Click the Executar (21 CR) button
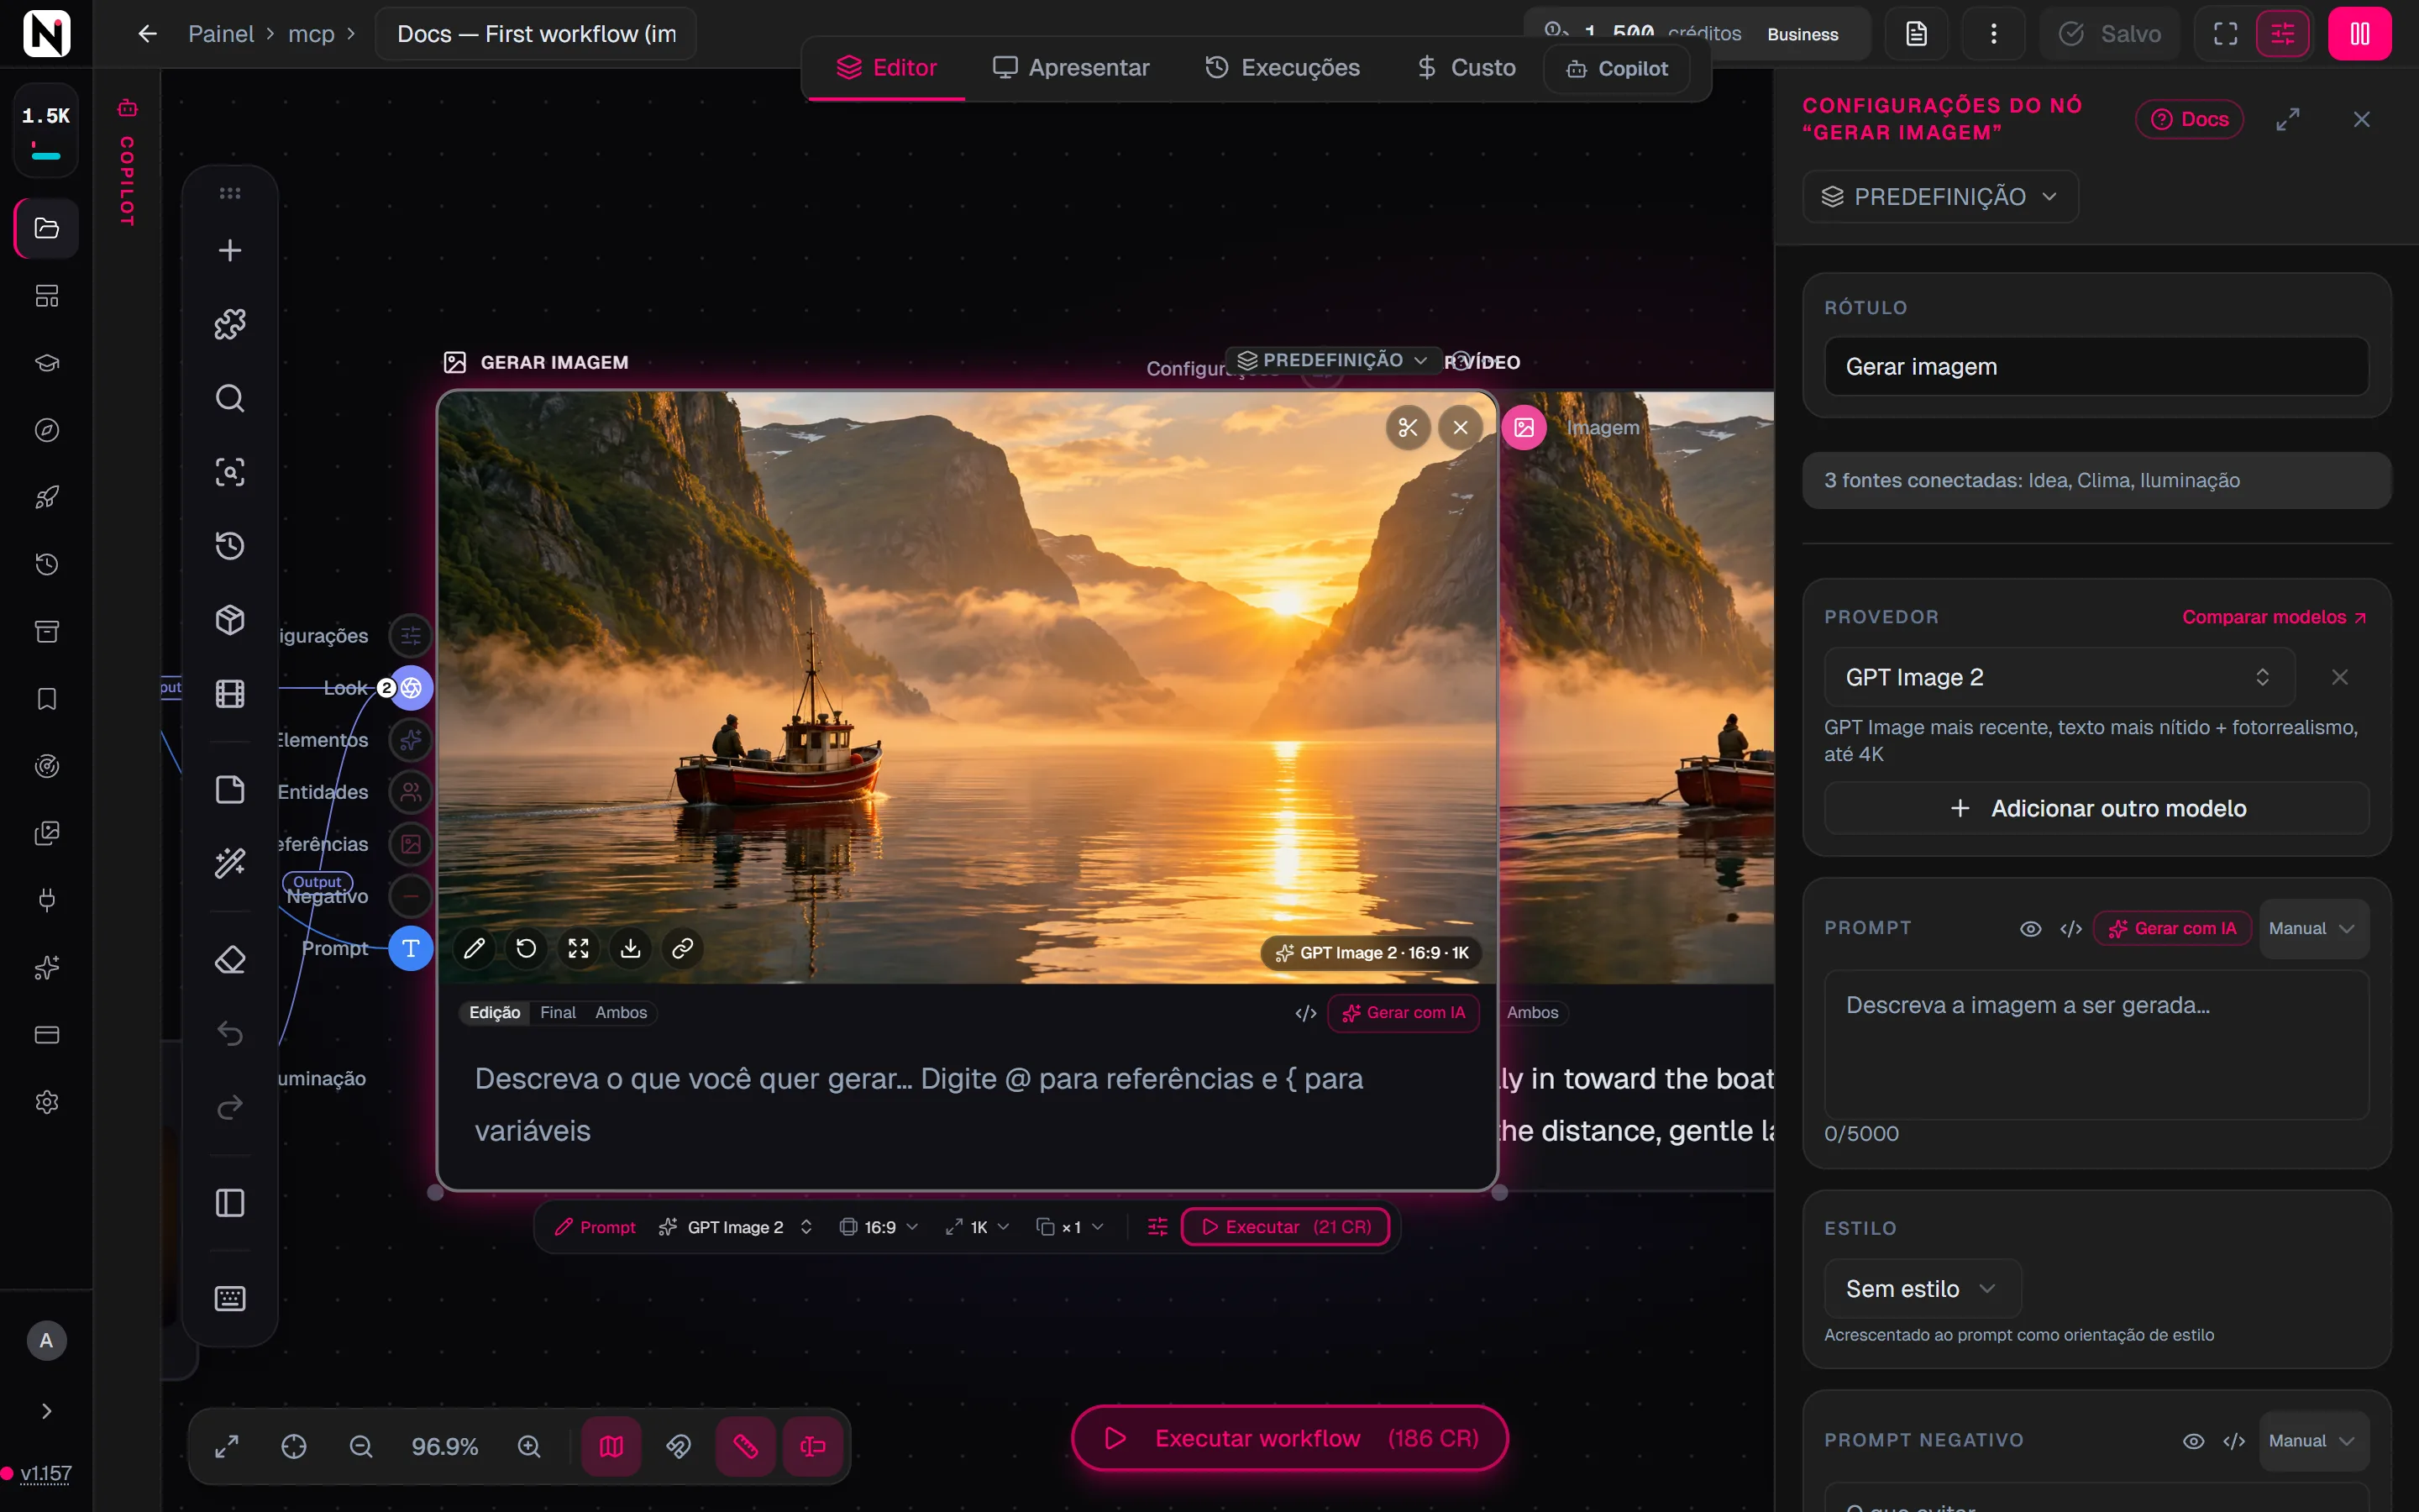The width and height of the screenshot is (2419, 1512). click(x=1285, y=1227)
